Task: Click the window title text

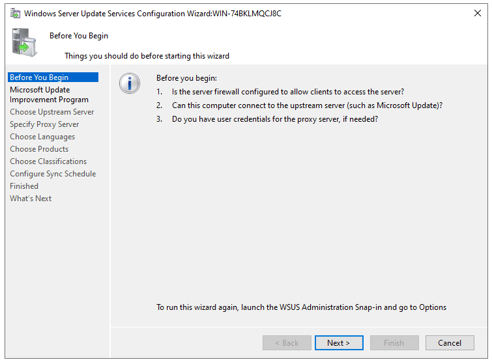Action: 152,14
